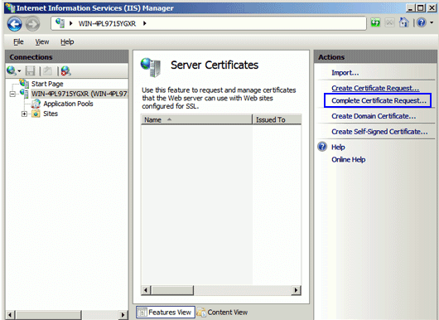Click the Save floppy disk icon in Connections

click(x=30, y=71)
